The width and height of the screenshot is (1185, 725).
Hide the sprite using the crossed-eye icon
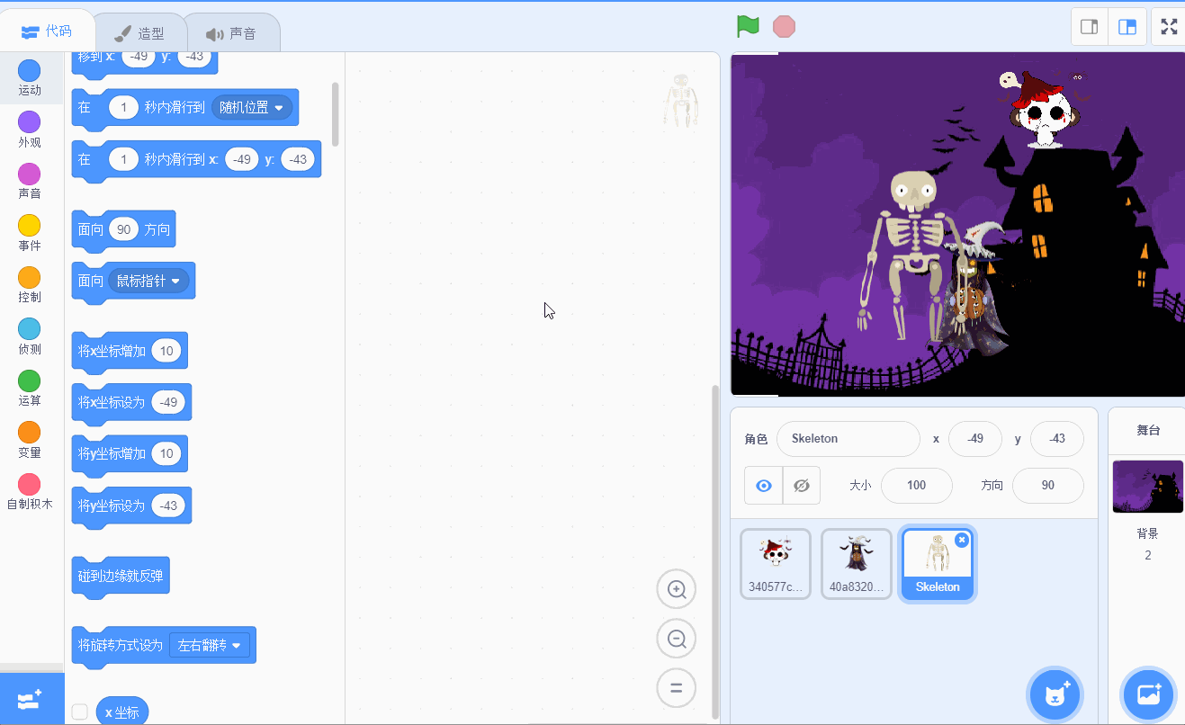tap(802, 486)
